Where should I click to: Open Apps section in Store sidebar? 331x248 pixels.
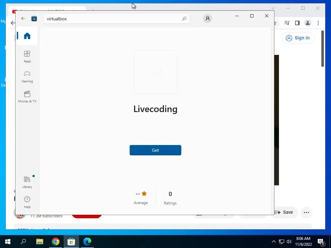pos(27,57)
